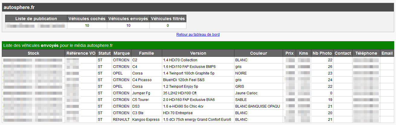Select the 'Liste des véhicules envoyés' green banner text
396x125 pixels.
click(x=58, y=46)
